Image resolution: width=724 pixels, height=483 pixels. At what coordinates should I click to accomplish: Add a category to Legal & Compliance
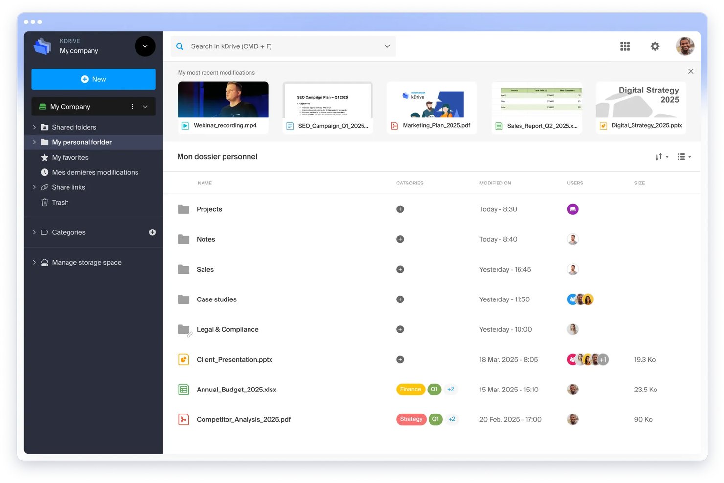coord(400,329)
